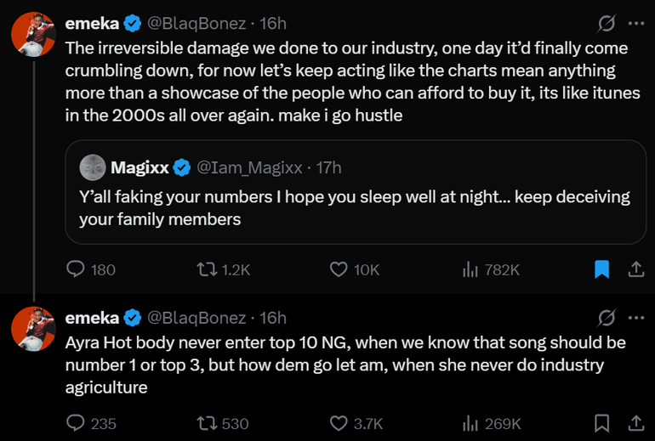Image resolution: width=655 pixels, height=441 pixels.
Task: Reply to the first emeka tweet
Action: coord(77,269)
